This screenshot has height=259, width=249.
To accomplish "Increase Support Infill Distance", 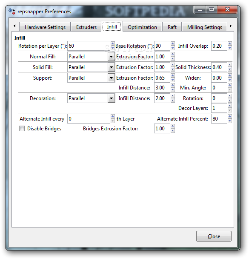I will click(173, 85).
